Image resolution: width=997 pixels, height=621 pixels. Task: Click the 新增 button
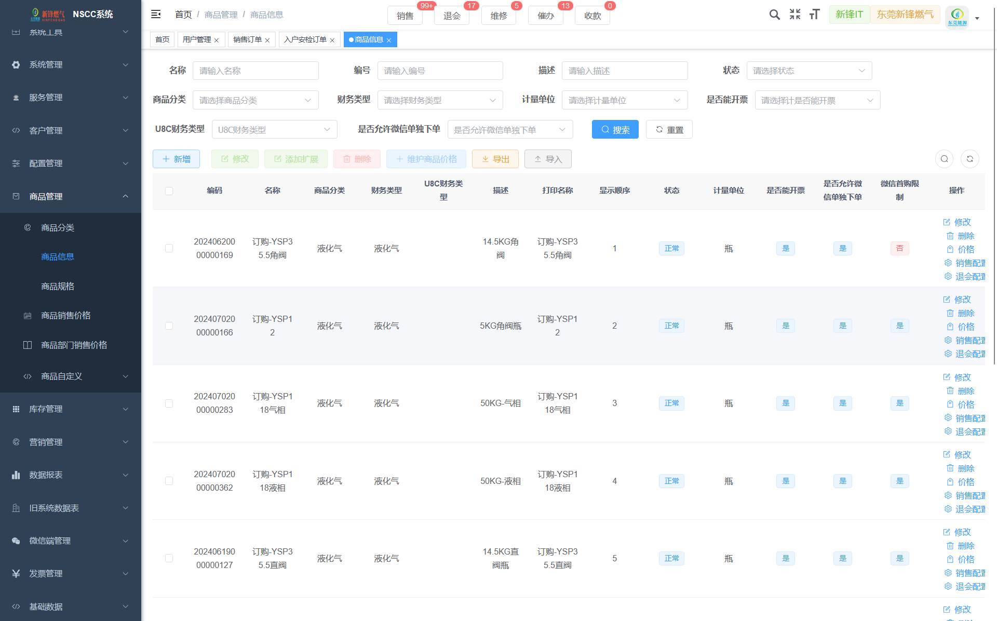176,159
